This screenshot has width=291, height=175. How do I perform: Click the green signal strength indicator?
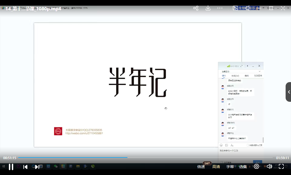click(228, 66)
